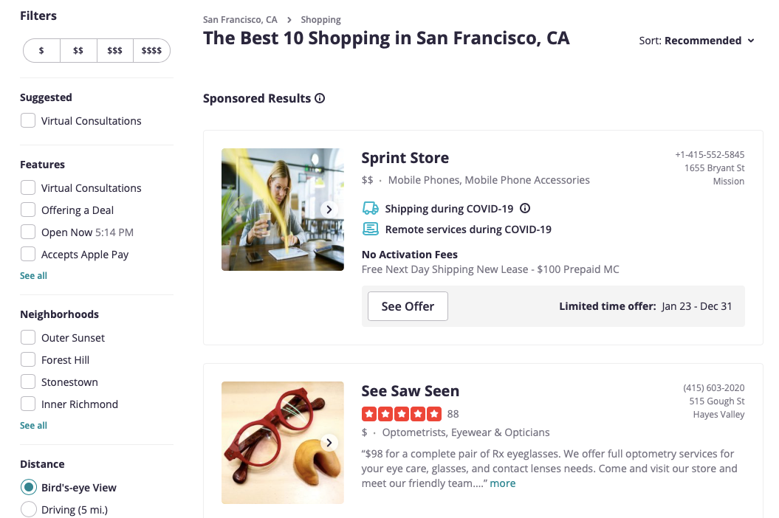
Task: Click the See Offer button
Action: coord(408,306)
